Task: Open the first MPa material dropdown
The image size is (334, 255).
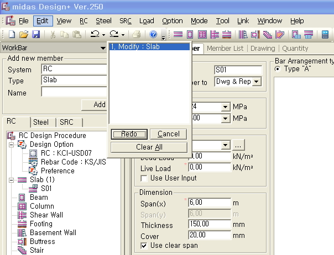Action: click(225, 107)
